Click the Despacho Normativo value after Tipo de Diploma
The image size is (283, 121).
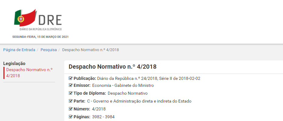(128, 93)
